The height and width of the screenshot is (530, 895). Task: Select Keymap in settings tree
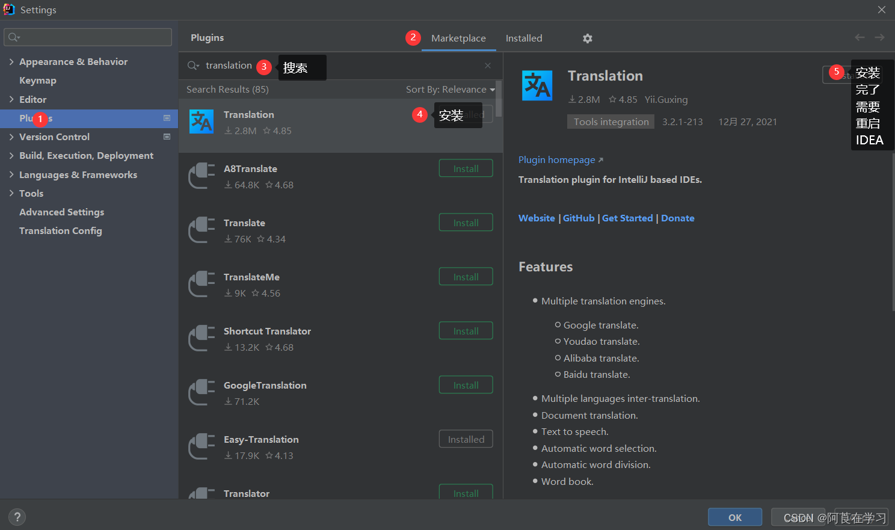click(x=38, y=81)
